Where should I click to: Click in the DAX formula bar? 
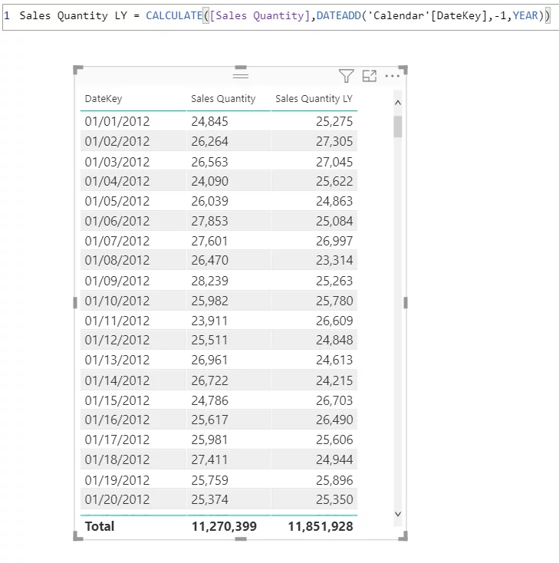click(281, 16)
